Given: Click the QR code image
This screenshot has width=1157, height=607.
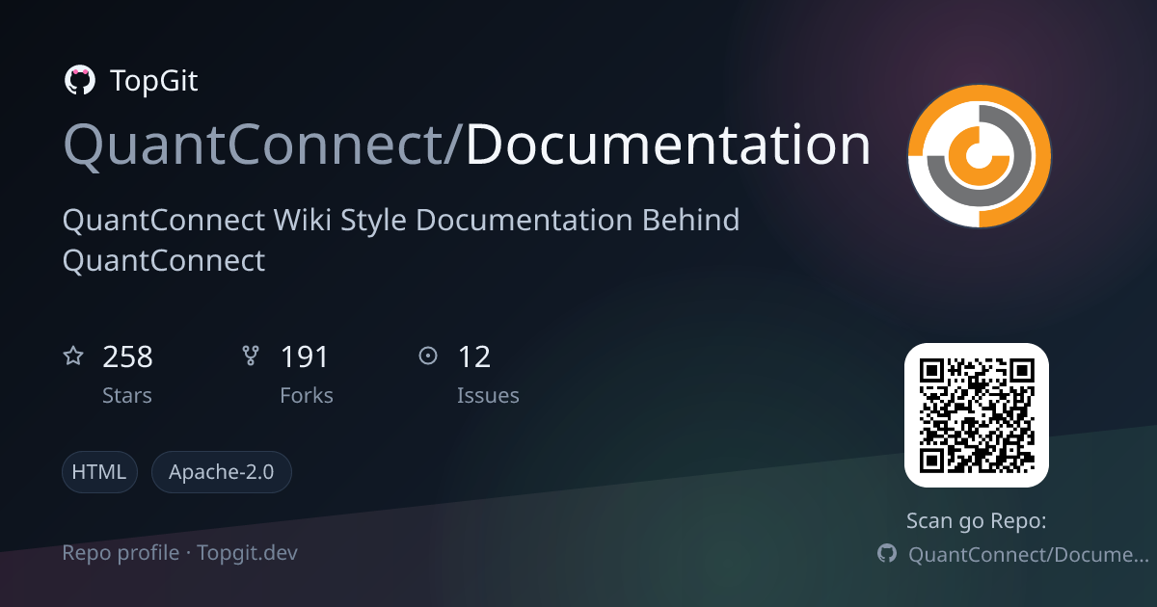Looking at the screenshot, I should 976,415.
